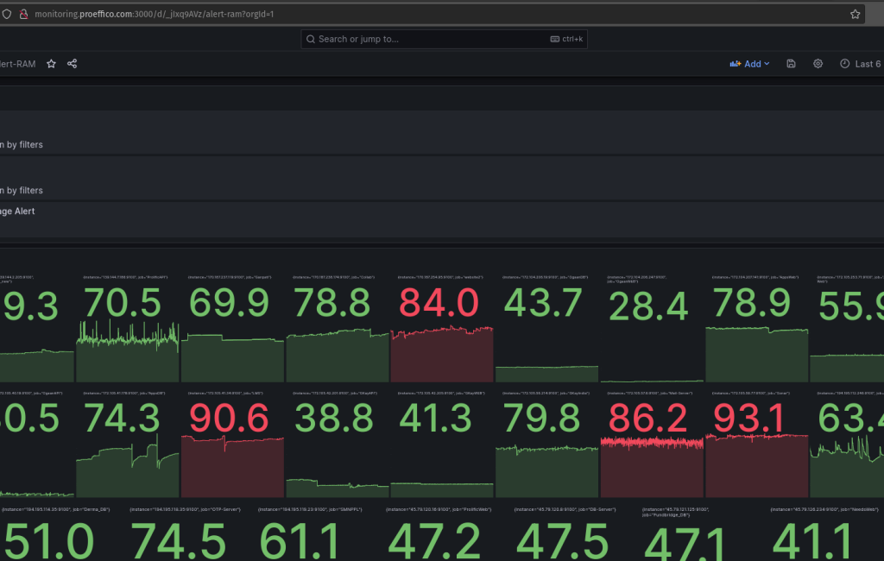Open the Last 6 time range picker
Screen dimensions: 884x561
tap(860, 64)
